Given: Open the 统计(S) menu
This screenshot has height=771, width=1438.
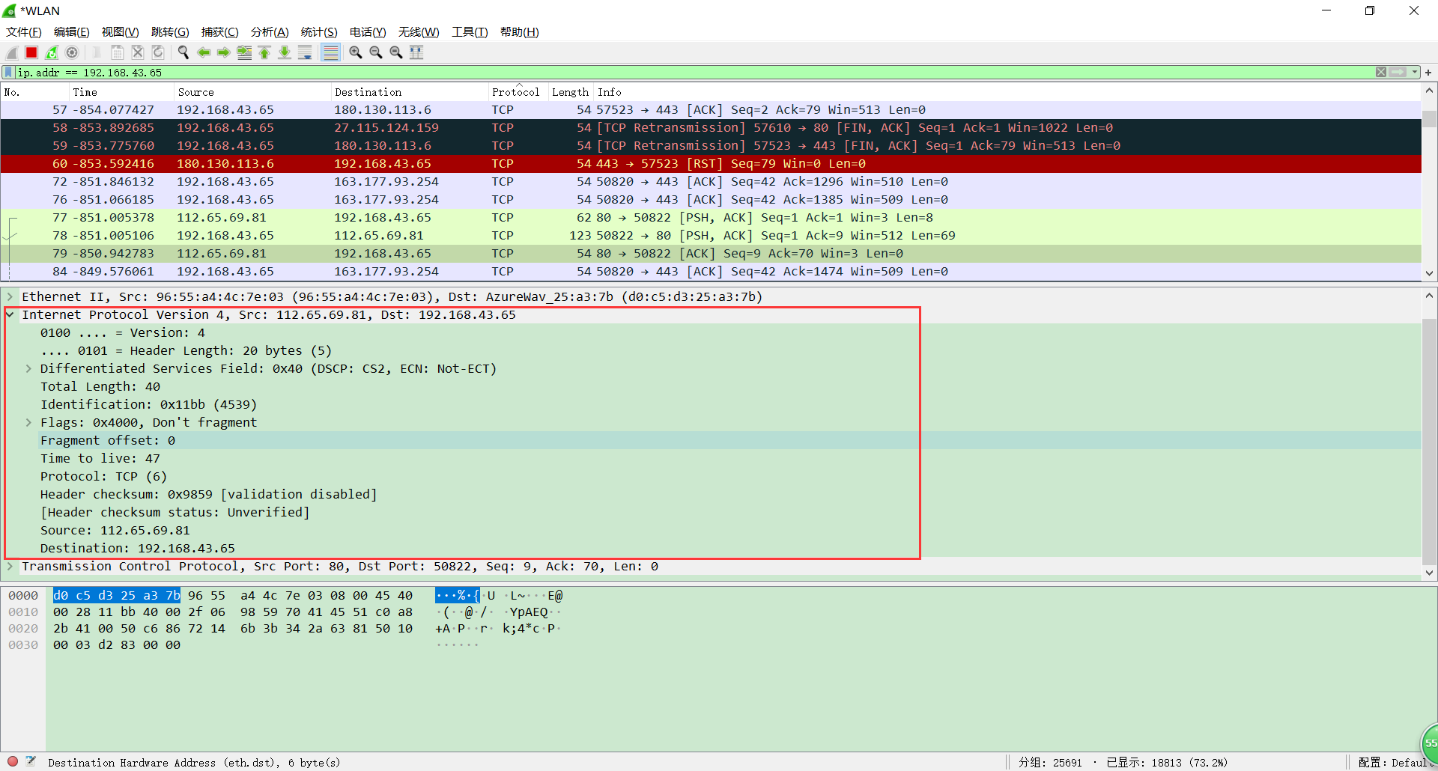Looking at the screenshot, I should [x=319, y=32].
